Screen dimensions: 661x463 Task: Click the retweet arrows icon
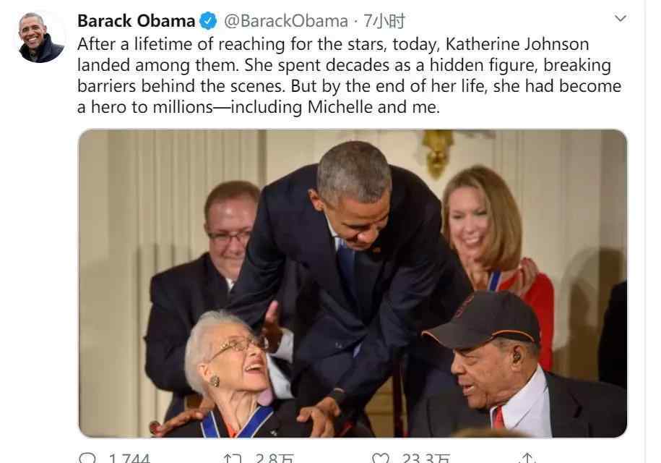click(233, 459)
